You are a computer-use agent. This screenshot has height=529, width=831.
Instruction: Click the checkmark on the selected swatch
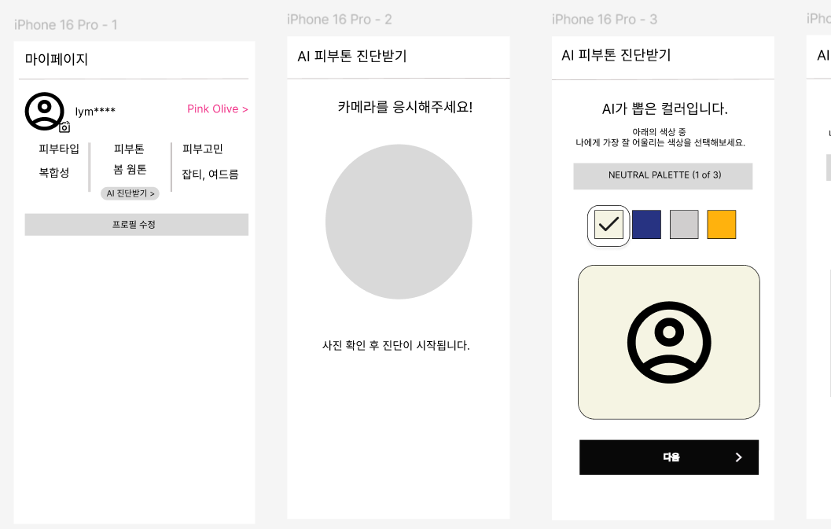609,224
